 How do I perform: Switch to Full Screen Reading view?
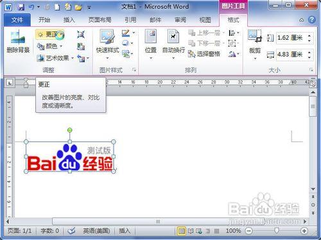click(x=191, y=231)
